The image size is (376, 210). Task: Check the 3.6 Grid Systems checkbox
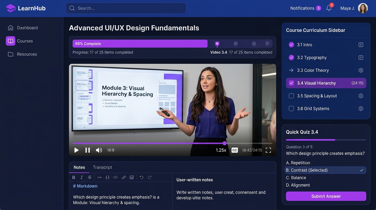(x=291, y=109)
